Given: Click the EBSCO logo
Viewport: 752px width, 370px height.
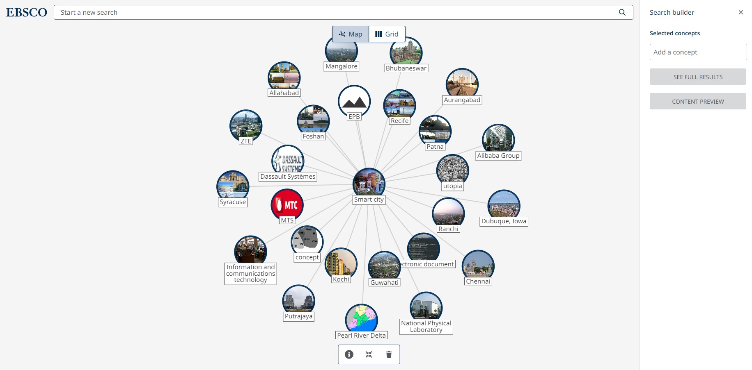Looking at the screenshot, I should tap(27, 12).
